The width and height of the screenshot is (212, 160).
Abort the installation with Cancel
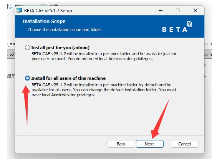tap(185, 144)
